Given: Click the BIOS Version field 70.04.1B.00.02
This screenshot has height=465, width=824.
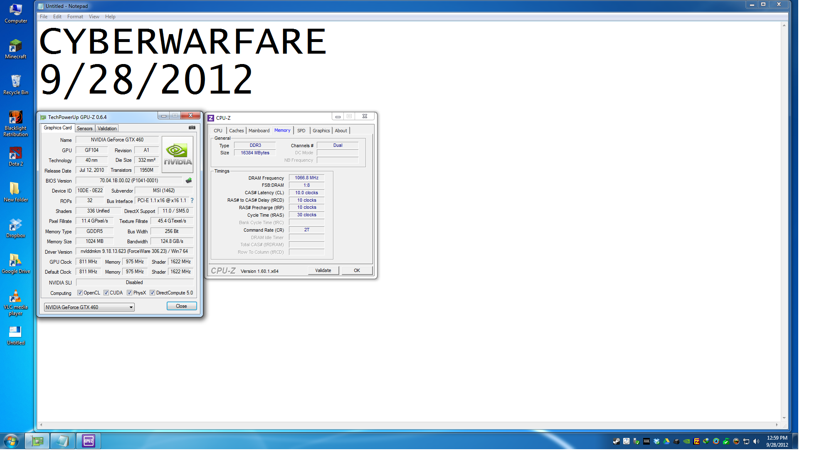Looking at the screenshot, I should pos(129,181).
